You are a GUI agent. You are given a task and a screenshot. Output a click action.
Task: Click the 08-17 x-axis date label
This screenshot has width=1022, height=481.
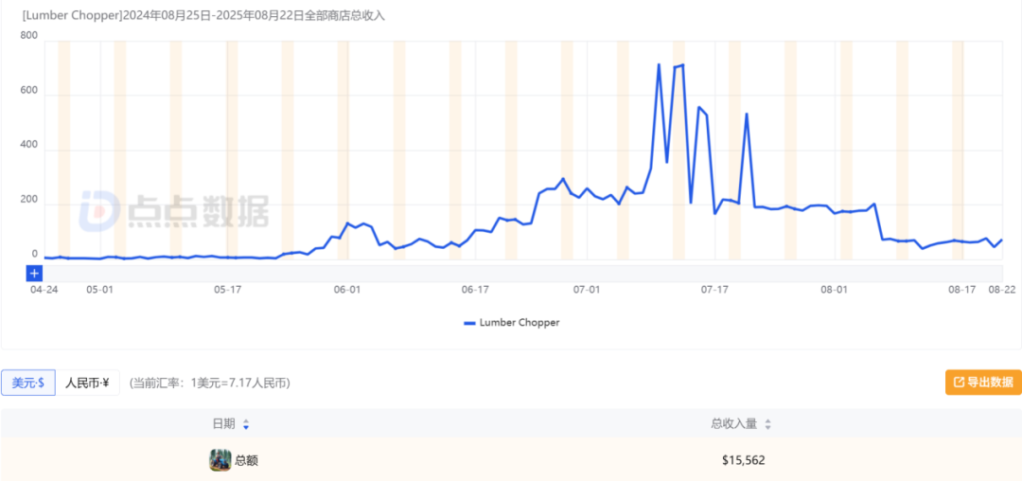coord(962,289)
